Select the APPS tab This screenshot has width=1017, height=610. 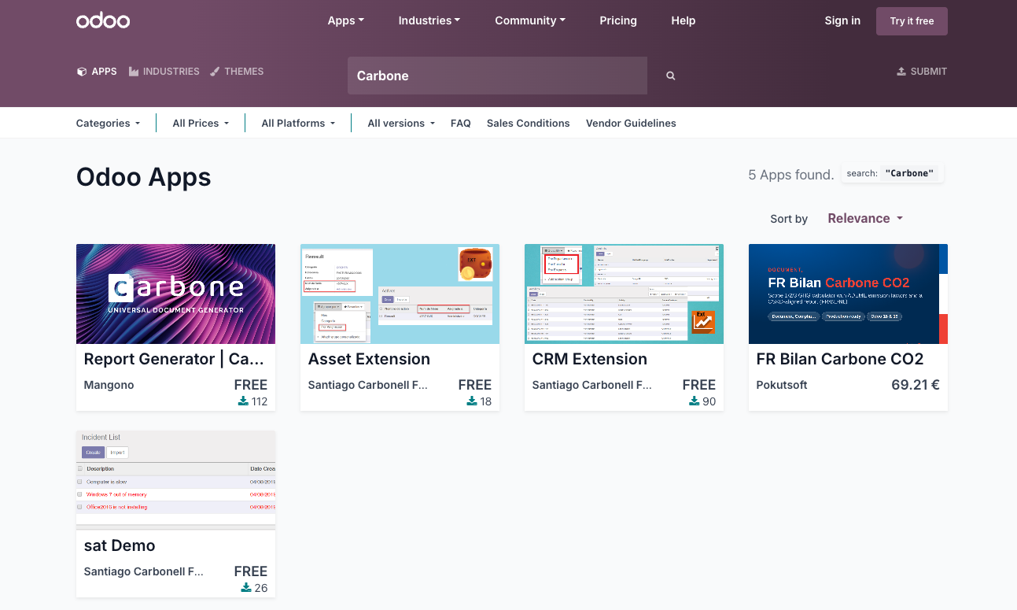(97, 72)
